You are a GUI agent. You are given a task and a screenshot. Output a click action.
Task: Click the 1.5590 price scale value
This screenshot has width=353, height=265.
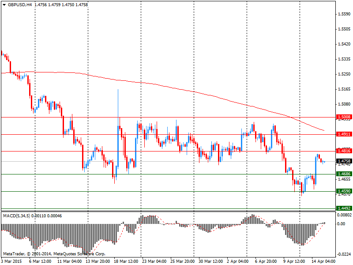tap(345, 14)
